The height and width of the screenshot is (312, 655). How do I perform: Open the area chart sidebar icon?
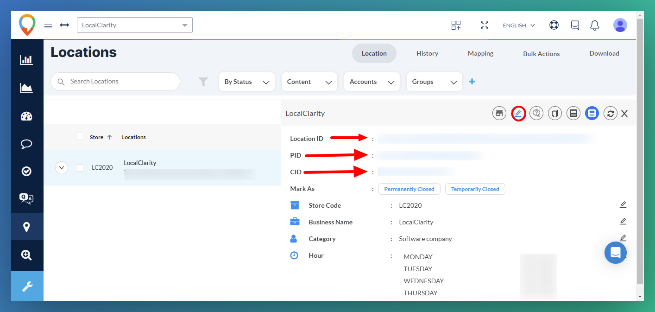click(26, 88)
